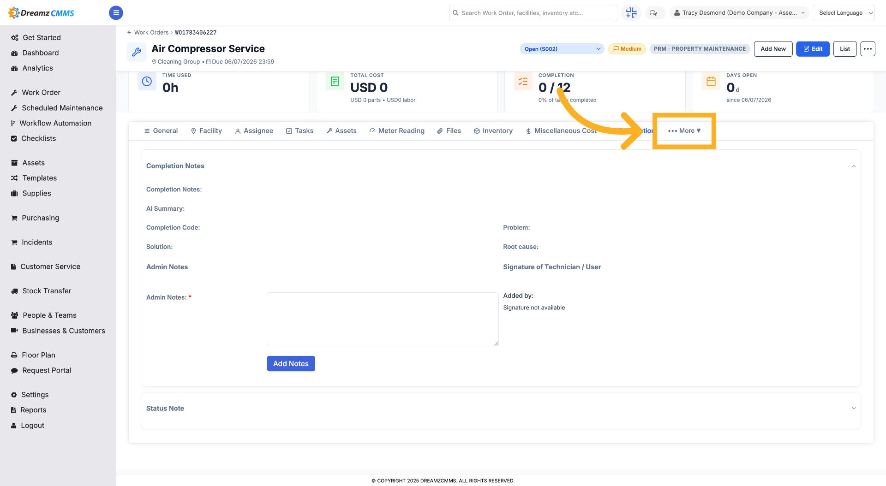The height and width of the screenshot is (486, 886).
Task: Open the status dropdown showing Open (S002)
Action: pos(562,49)
